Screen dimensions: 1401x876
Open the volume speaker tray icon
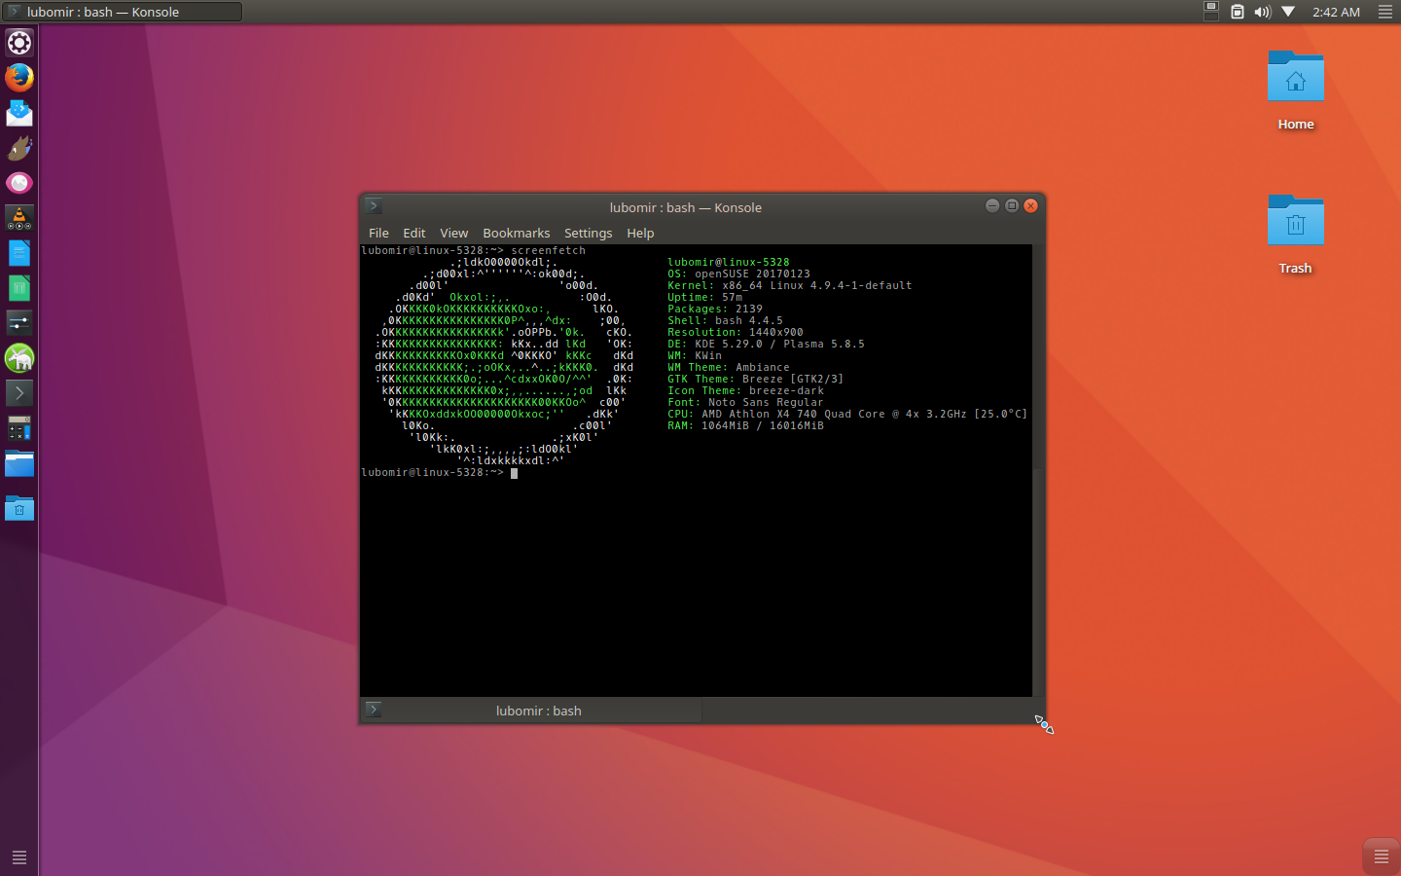pyautogui.click(x=1263, y=12)
